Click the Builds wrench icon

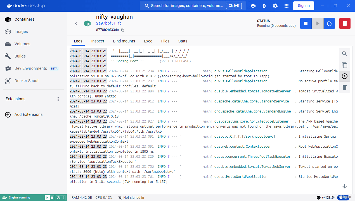[8, 56]
